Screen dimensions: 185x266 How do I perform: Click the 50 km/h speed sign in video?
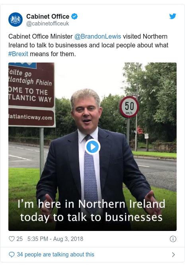click(129, 107)
